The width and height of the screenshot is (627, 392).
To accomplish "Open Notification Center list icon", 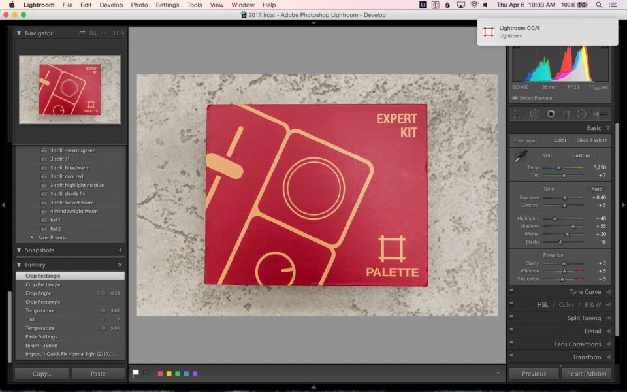I will 613,5.
